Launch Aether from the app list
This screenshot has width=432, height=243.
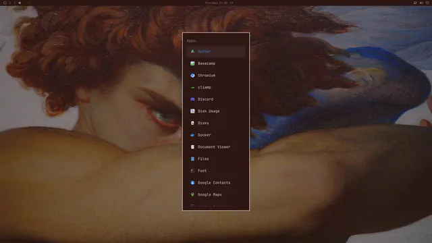click(216, 51)
